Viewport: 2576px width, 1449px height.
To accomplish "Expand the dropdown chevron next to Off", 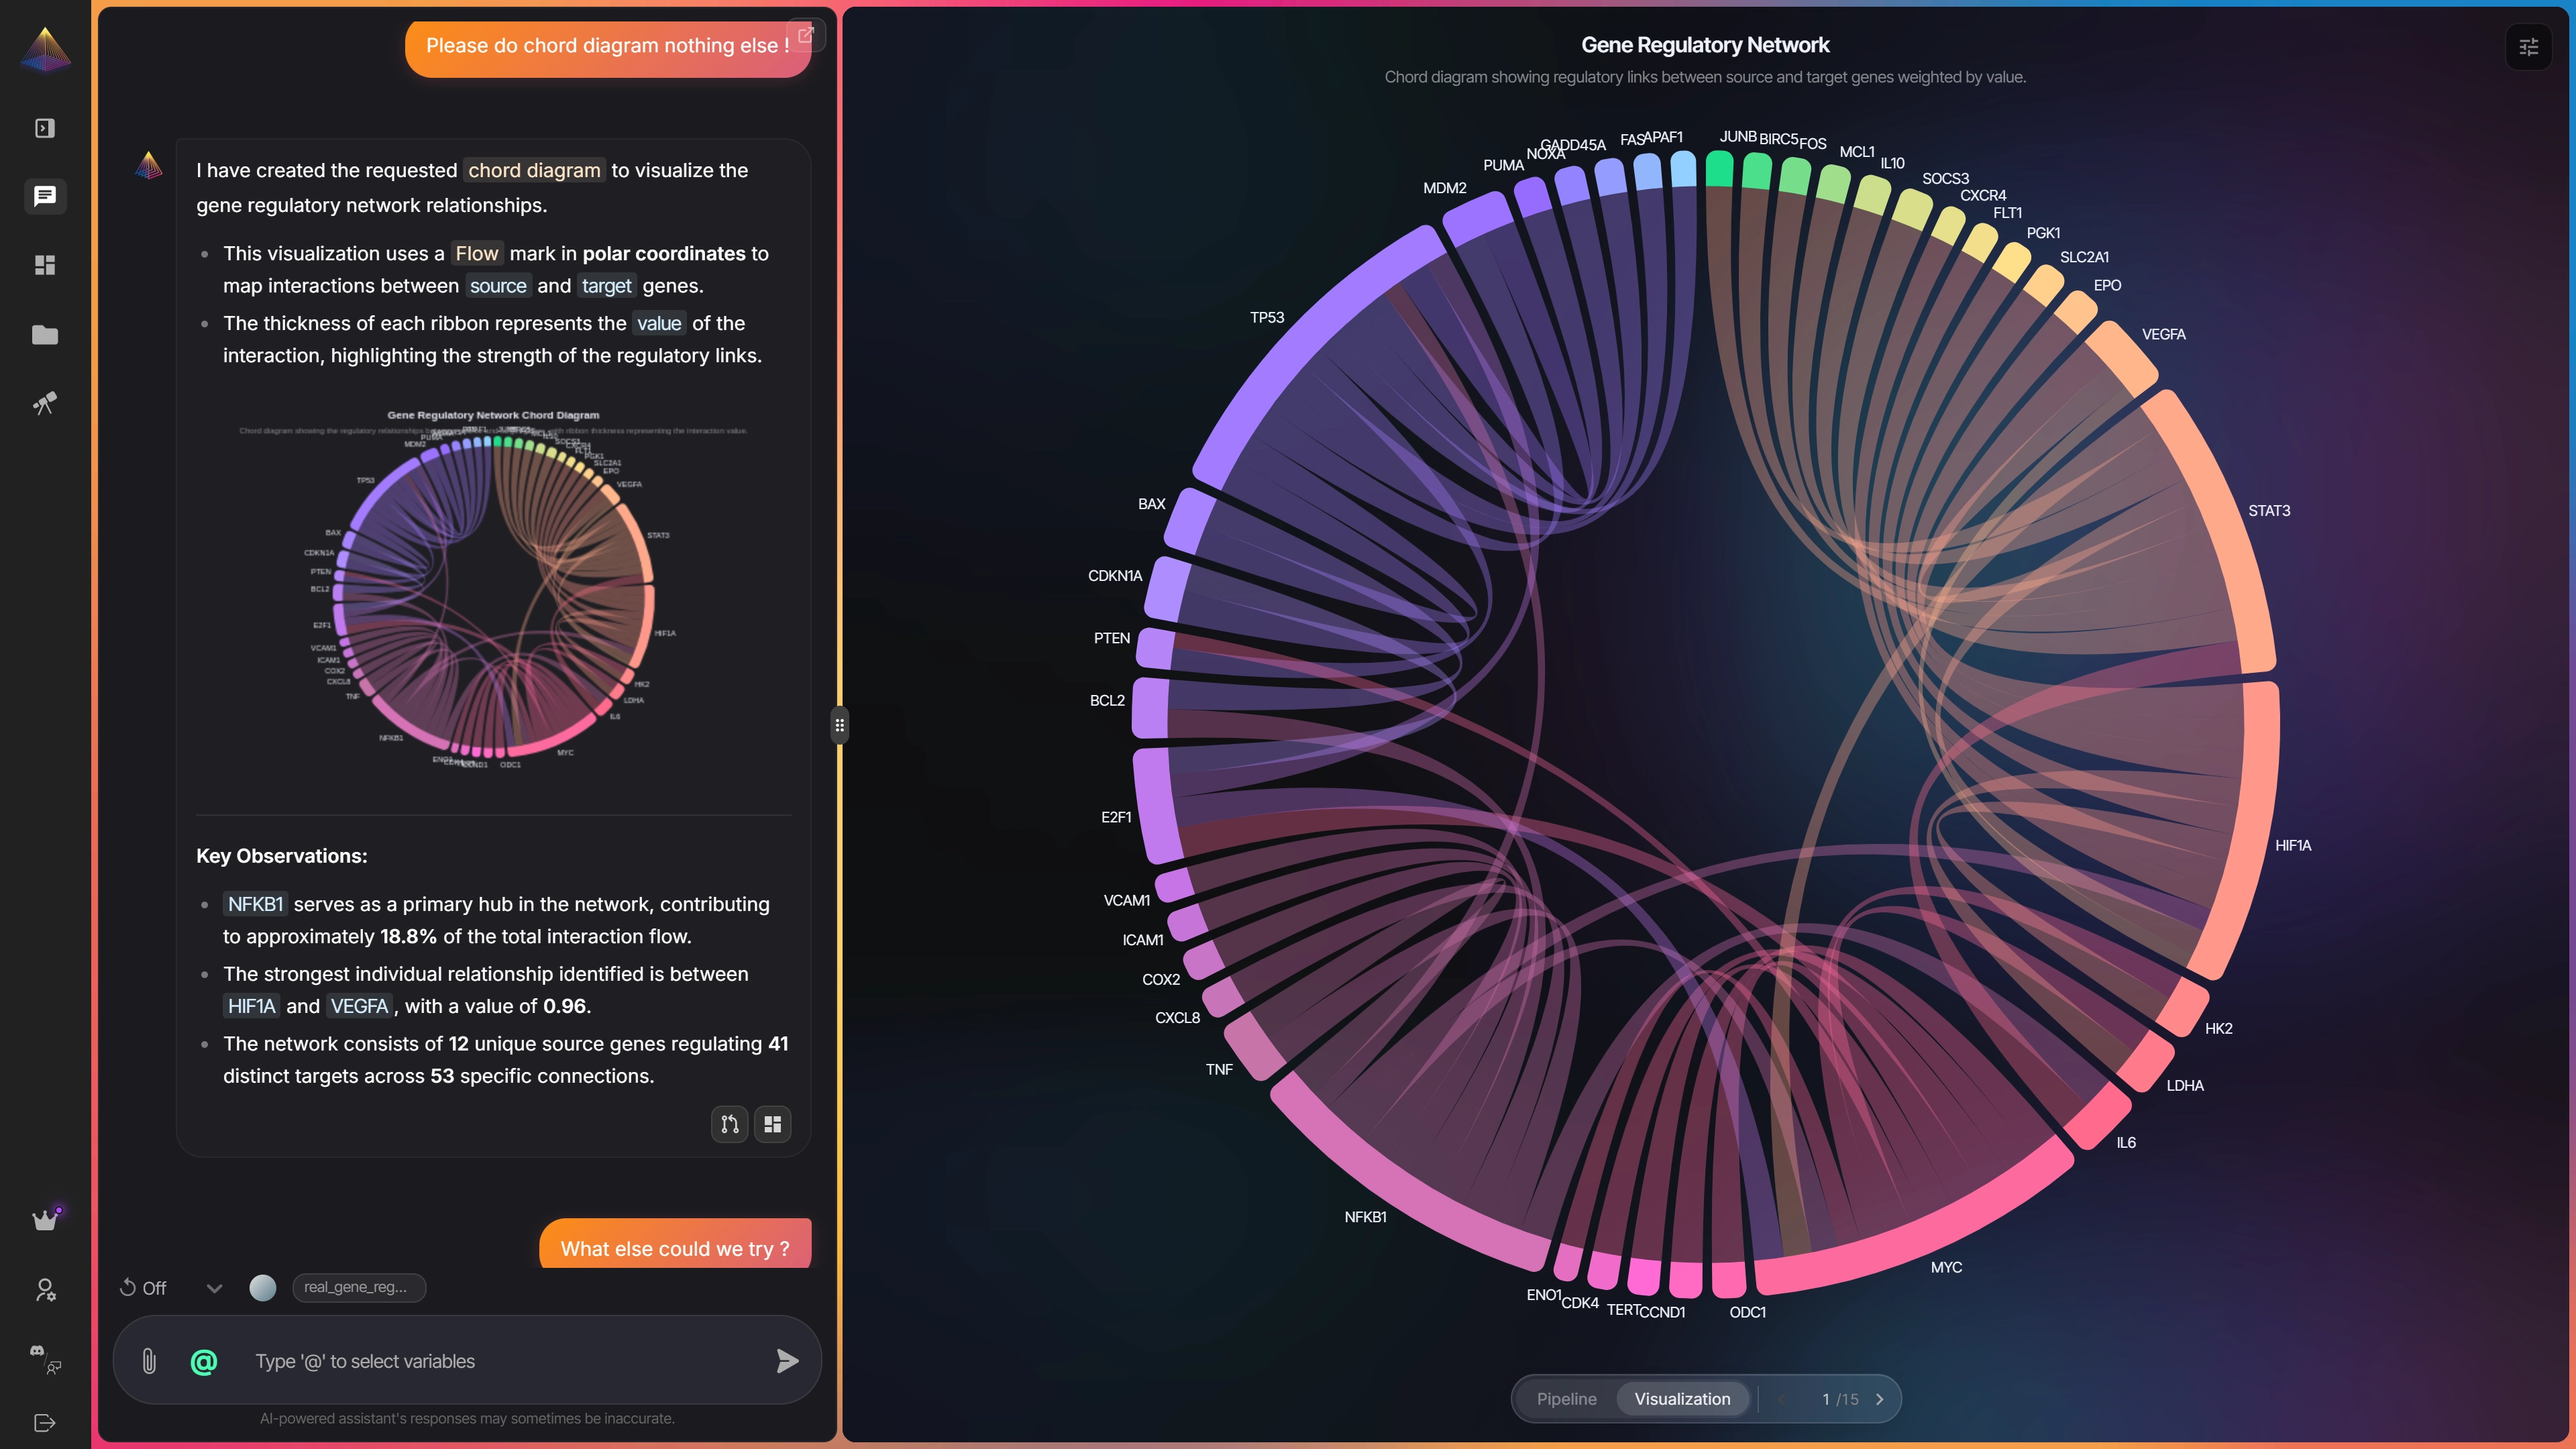I will (214, 1288).
